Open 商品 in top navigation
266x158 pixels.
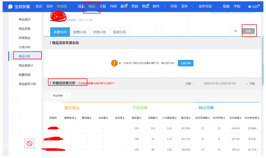[92, 6]
